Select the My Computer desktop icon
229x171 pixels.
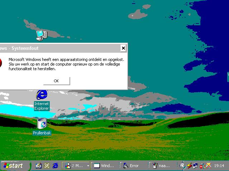42,35
